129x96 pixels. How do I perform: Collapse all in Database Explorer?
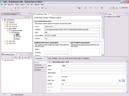pos(13,58)
